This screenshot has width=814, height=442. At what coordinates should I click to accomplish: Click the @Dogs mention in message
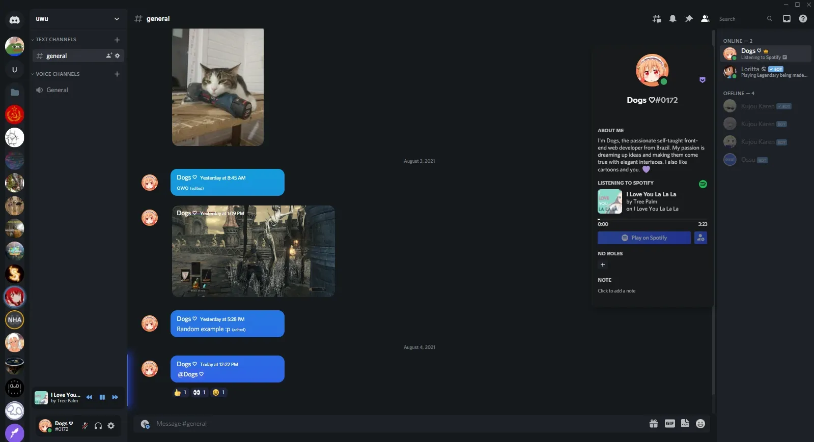[x=190, y=374]
